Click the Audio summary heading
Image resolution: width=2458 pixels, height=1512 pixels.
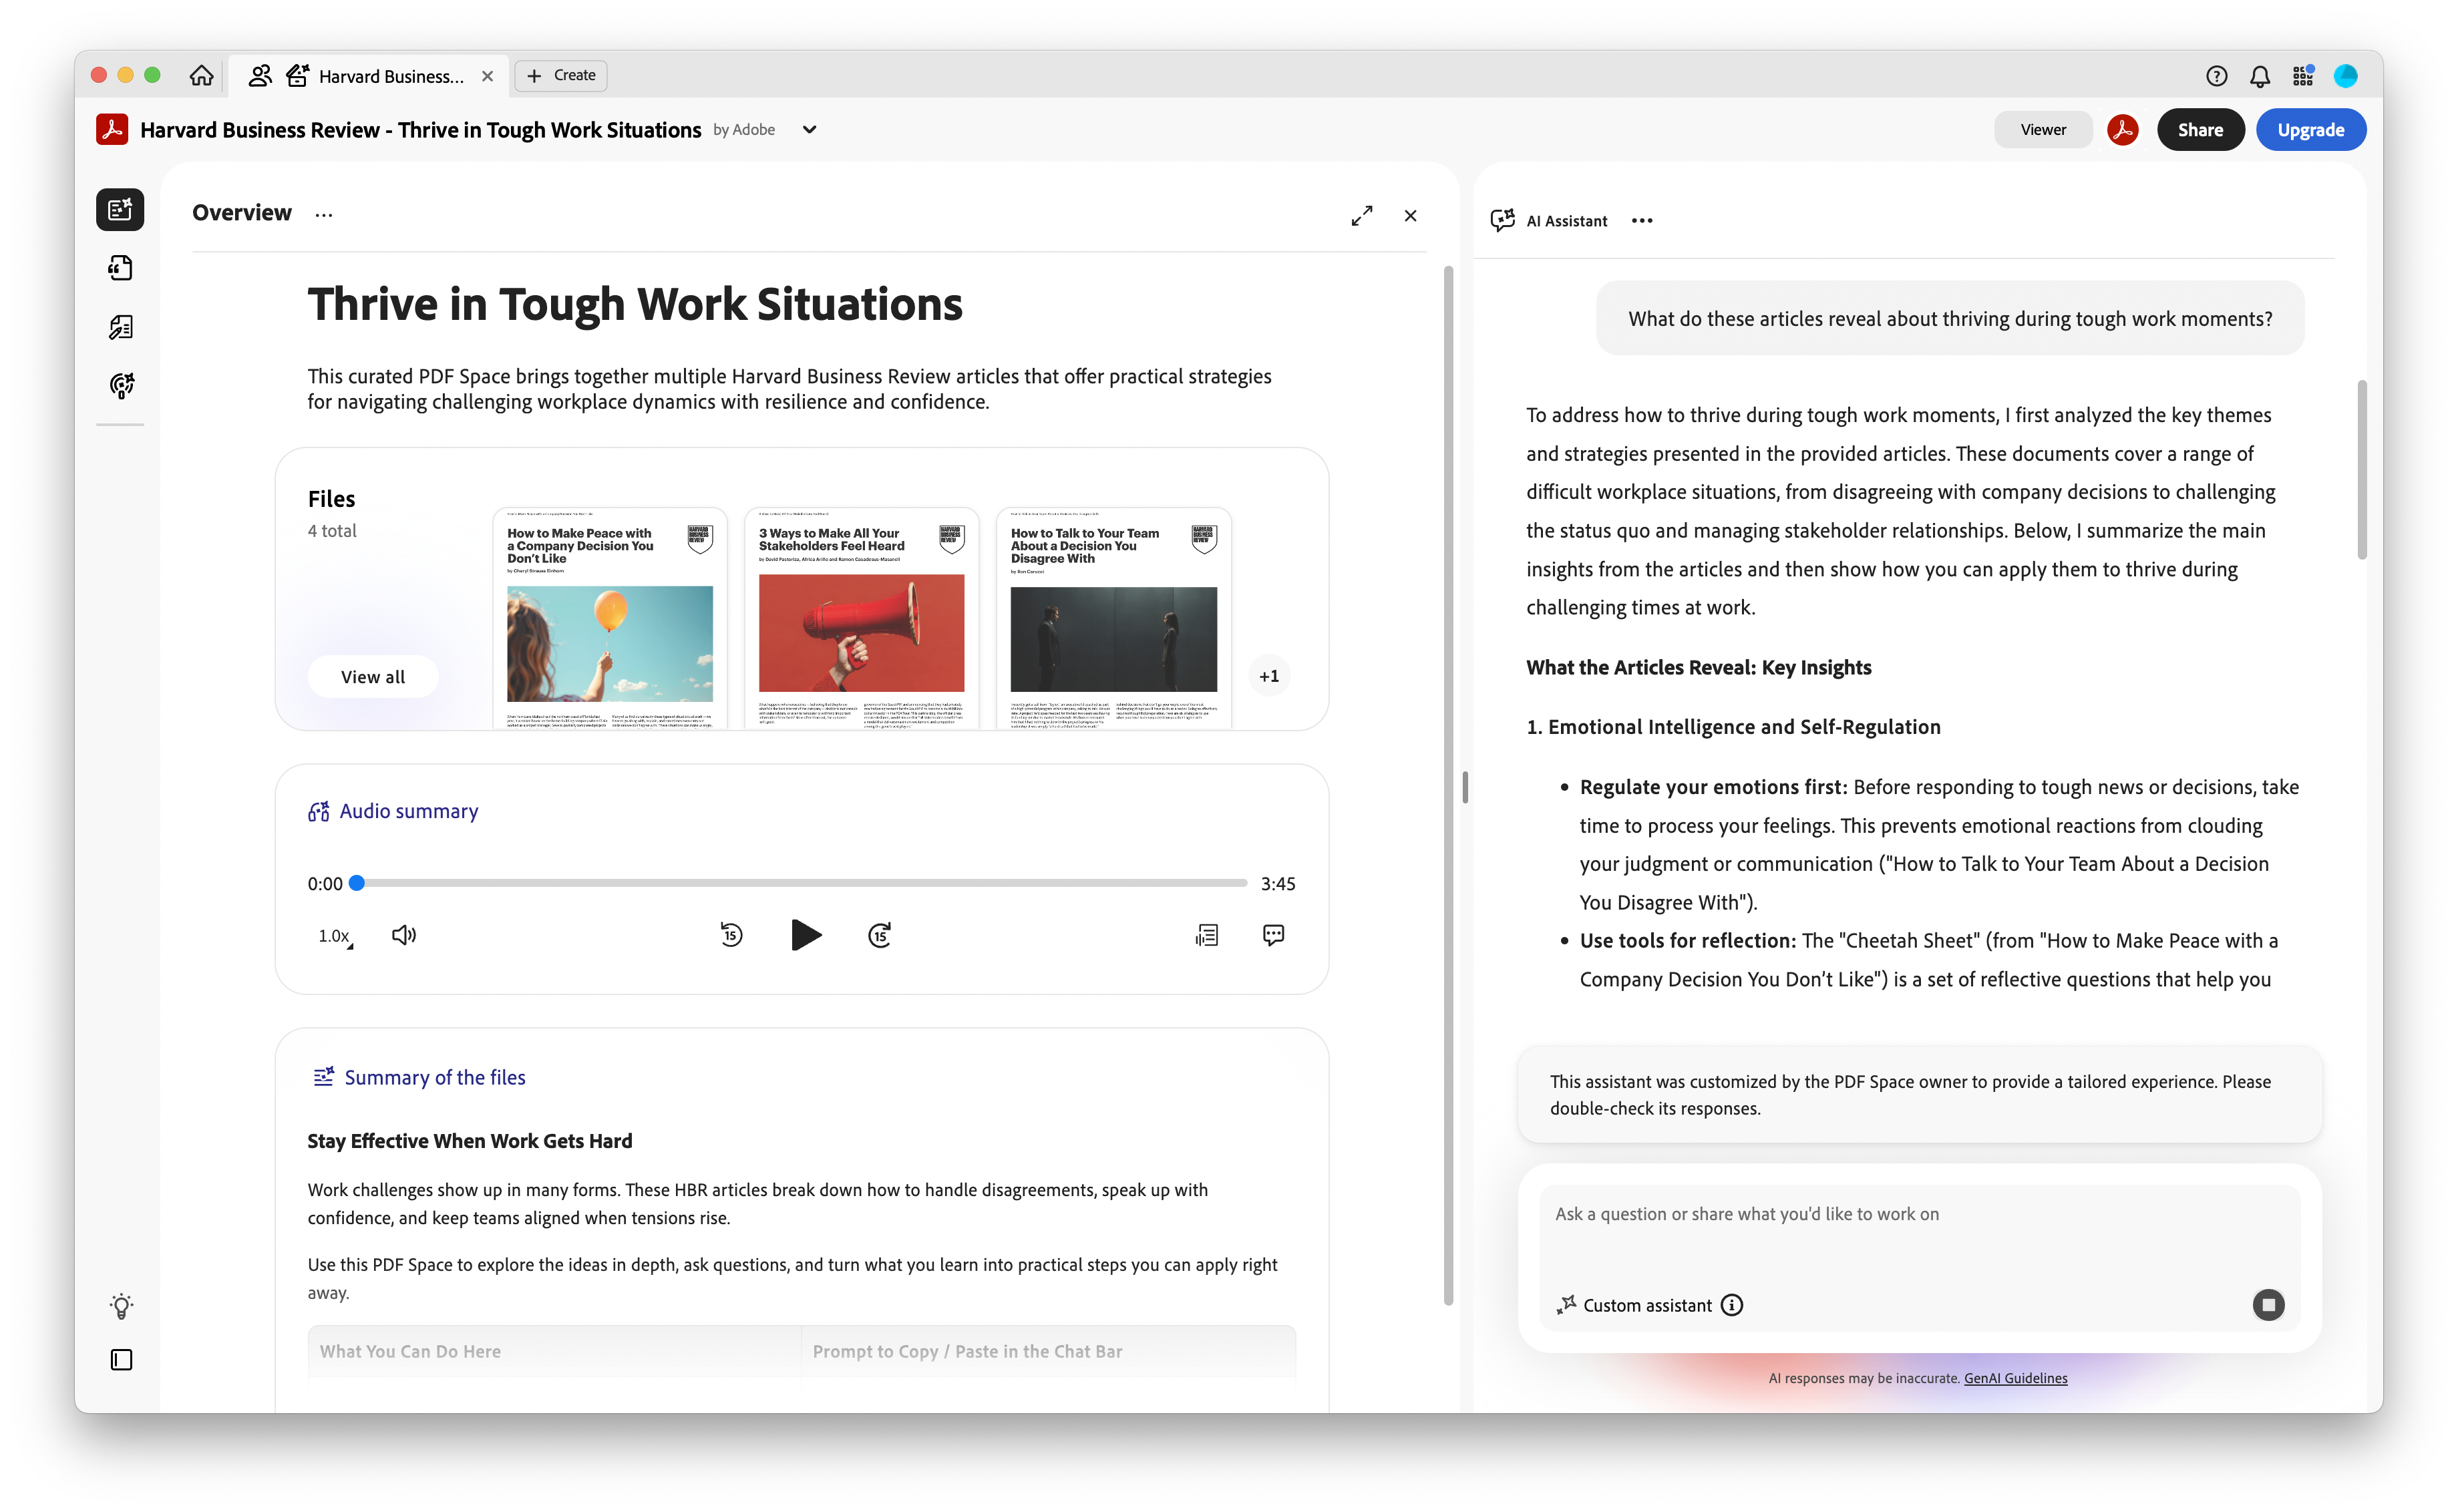point(408,812)
